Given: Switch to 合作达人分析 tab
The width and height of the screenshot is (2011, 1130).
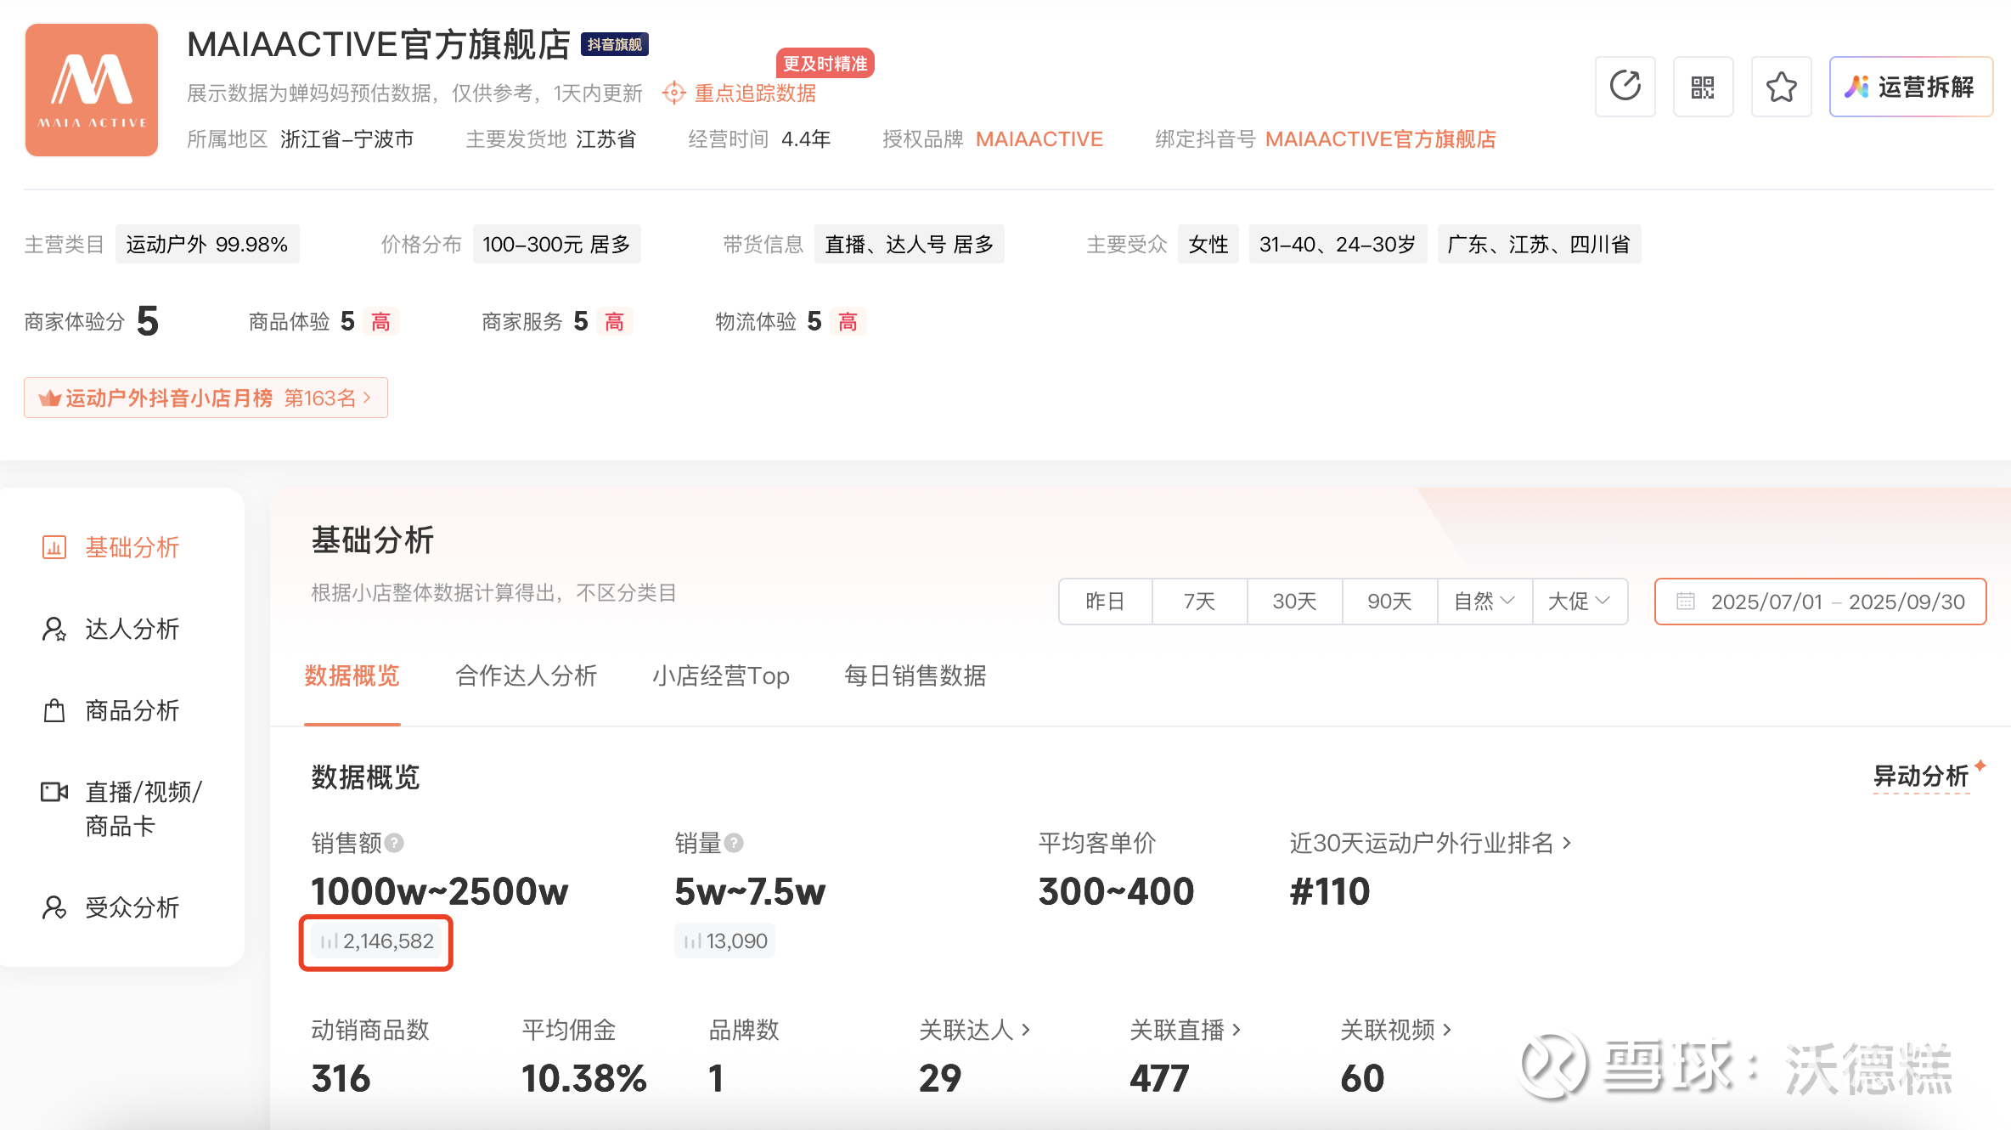Looking at the screenshot, I should click(x=526, y=676).
